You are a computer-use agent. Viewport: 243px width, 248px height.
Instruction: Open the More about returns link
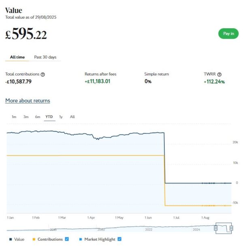pyautogui.click(x=28, y=101)
